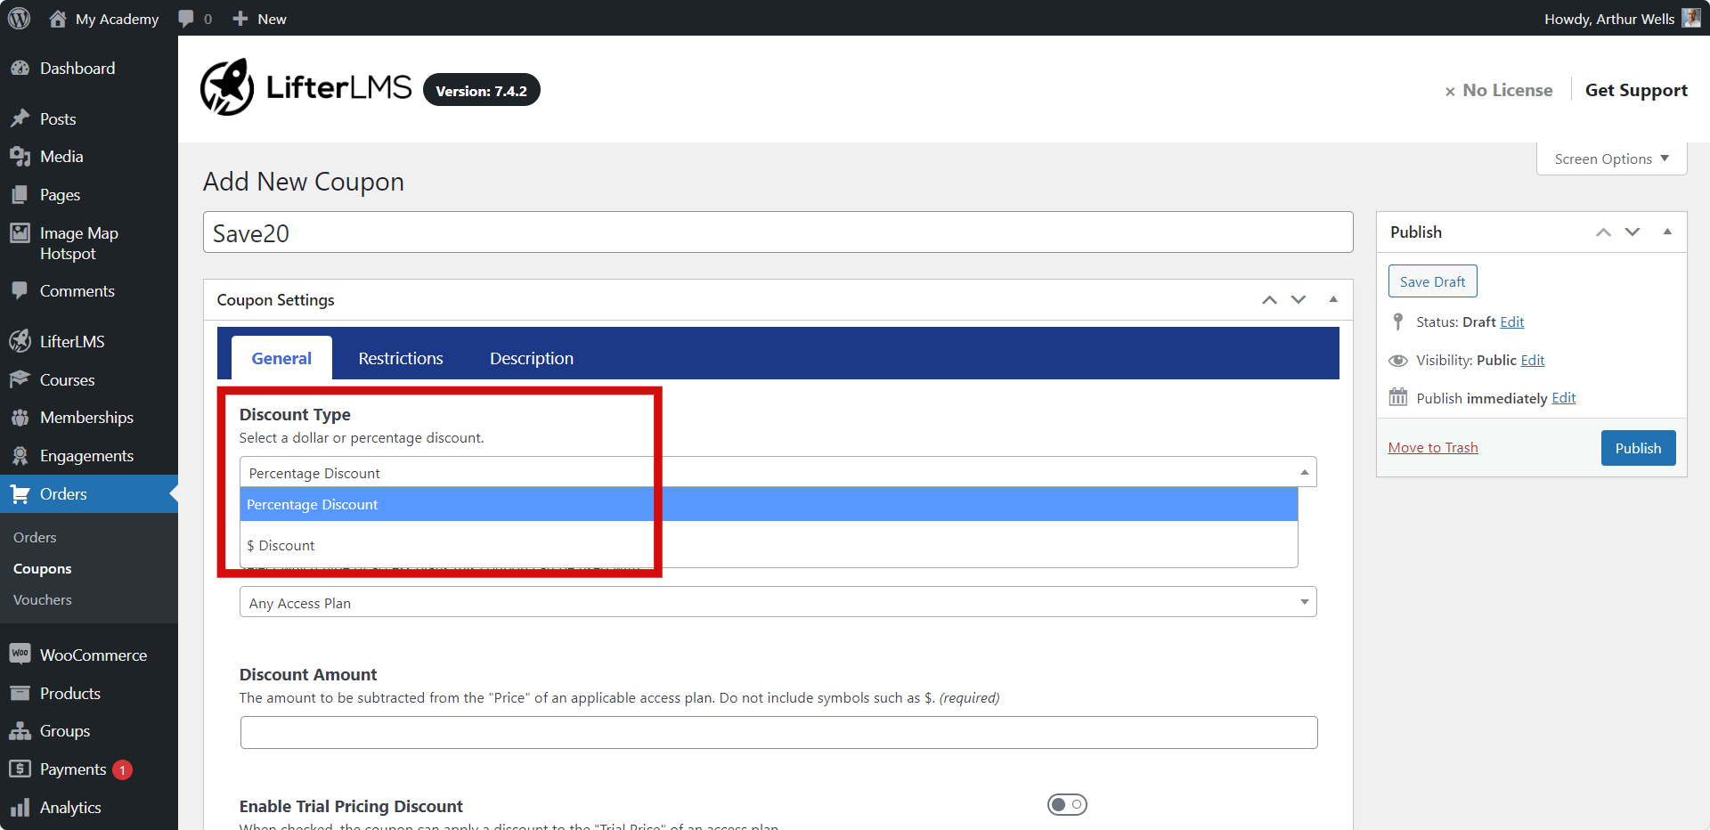This screenshot has height=830, width=1710.
Task: Click the Pages icon in sidebar
Action: click(20, 194)
